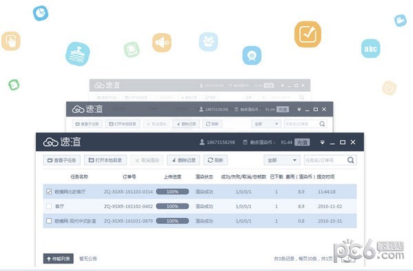Screen dimensions: 413x271
Task: Click 查看子任务 in the middle window
Action: point(87,124)
